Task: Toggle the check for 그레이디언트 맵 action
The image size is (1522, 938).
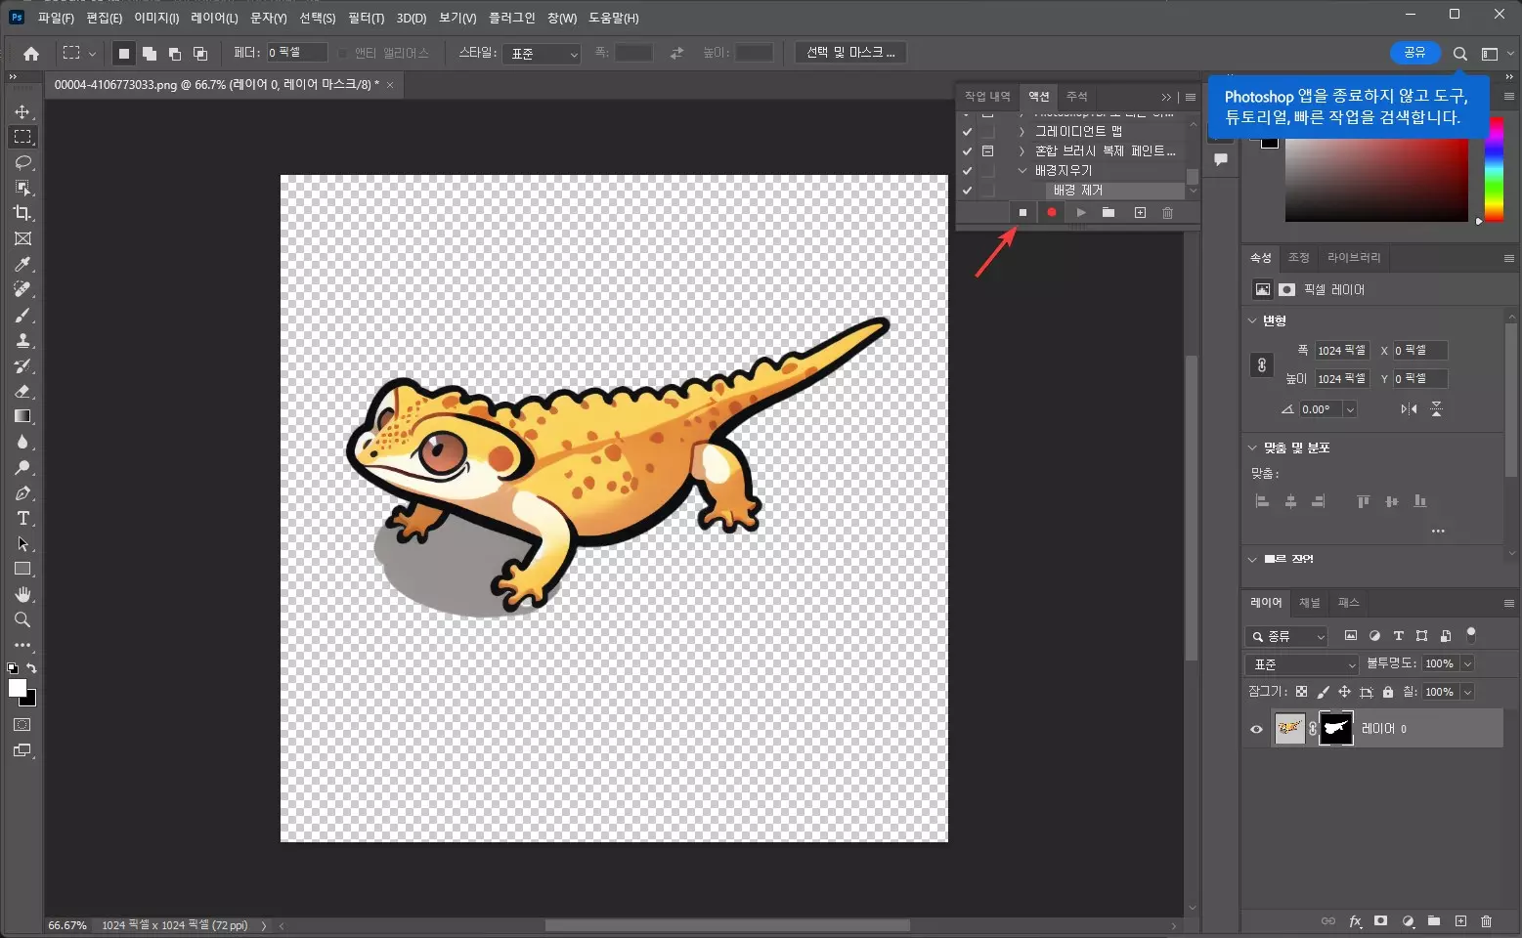Action: pos(967,132)
